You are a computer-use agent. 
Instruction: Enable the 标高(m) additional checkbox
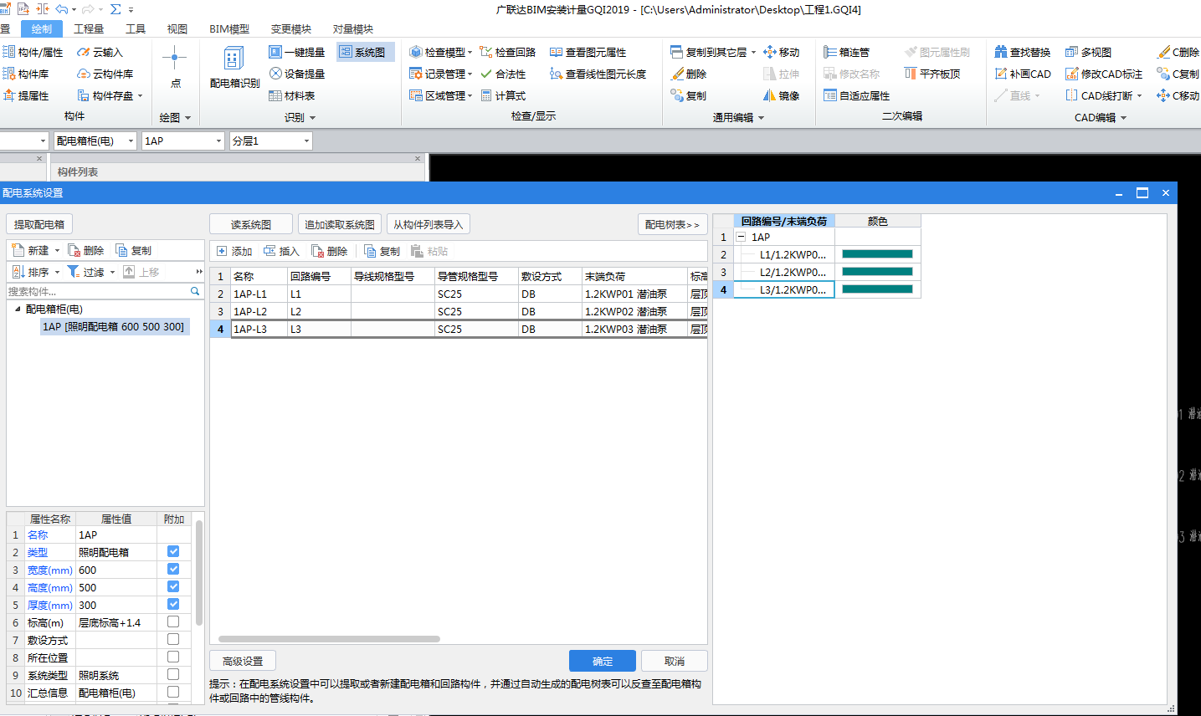coord(173,621)
